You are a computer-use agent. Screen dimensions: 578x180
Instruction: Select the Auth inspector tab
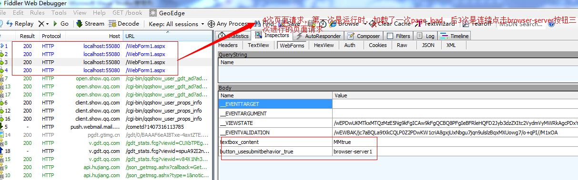pos(350,45)
